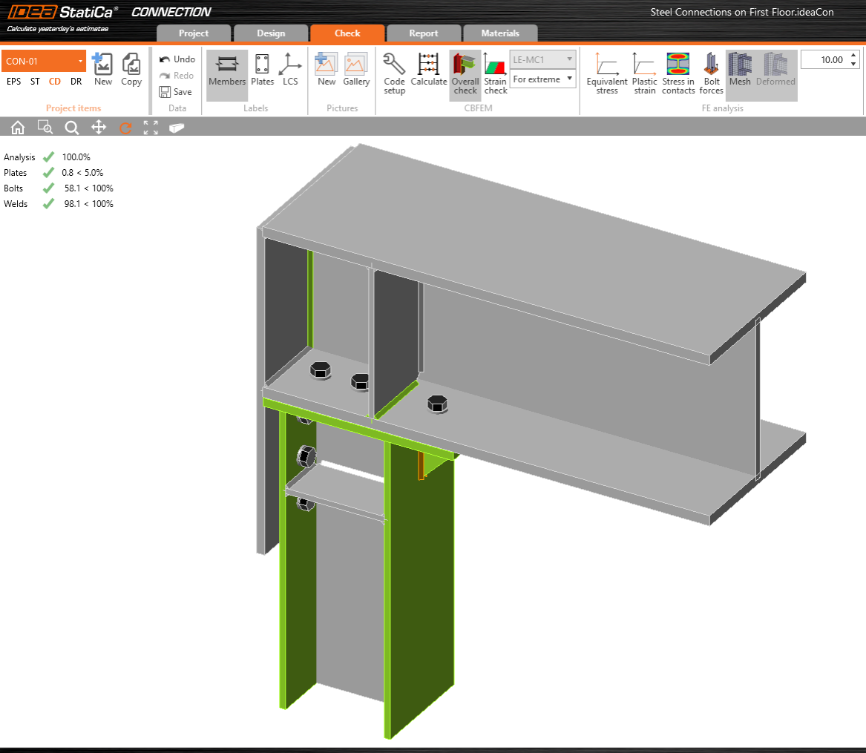Expand the 'For extreme' dropdown
This screenshot has width=866, height=753.
click(542, 79)
